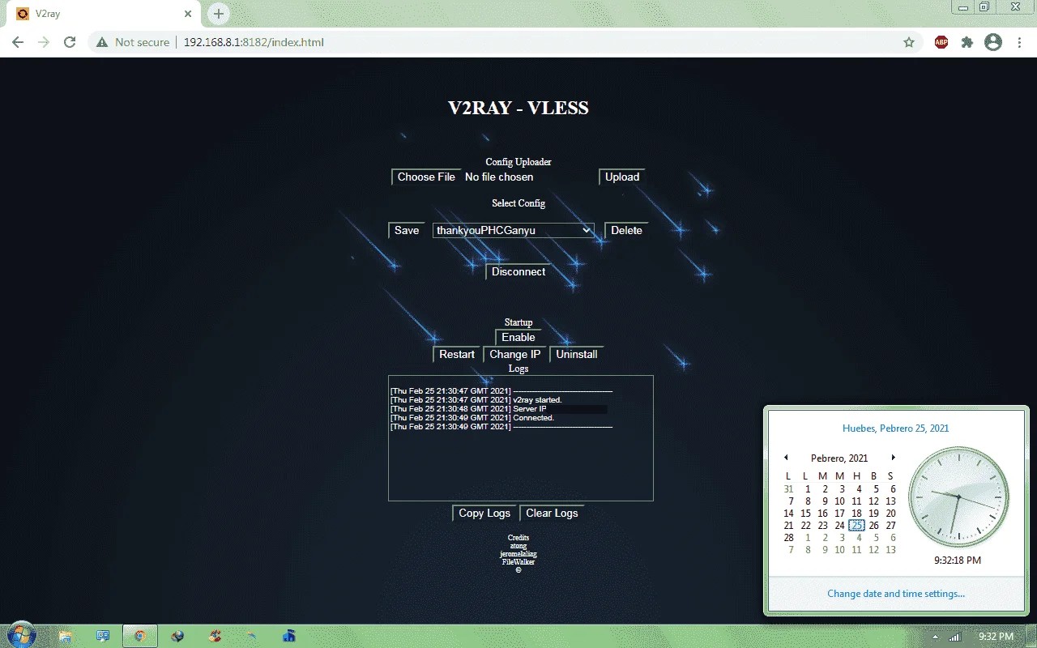This screenshot has width=1037, height=648.
Task: Open the Chrome profile avatar menu
Action: click(x=993, y=42)
